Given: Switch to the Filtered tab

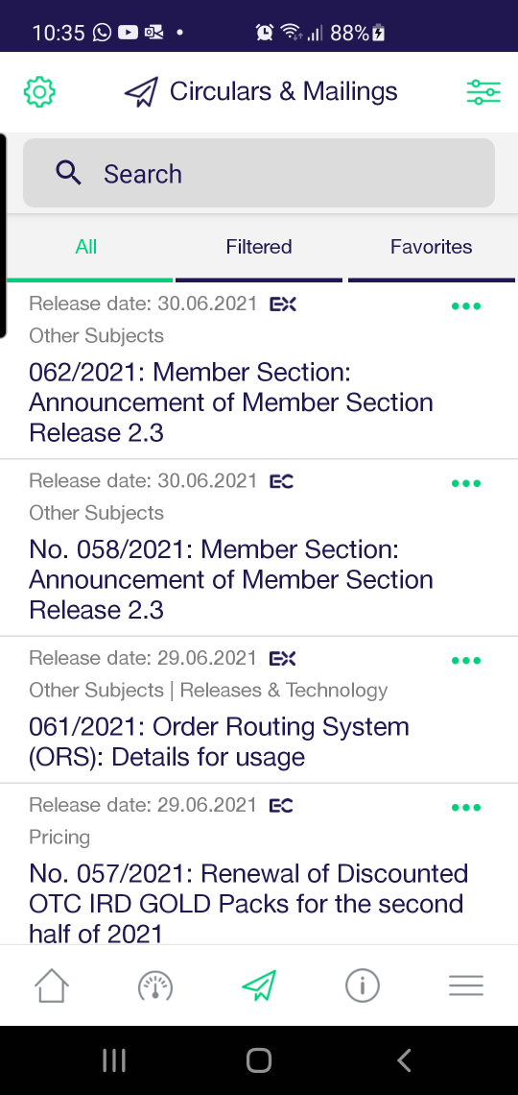Looking at the screenshot, I should (259, 247).
